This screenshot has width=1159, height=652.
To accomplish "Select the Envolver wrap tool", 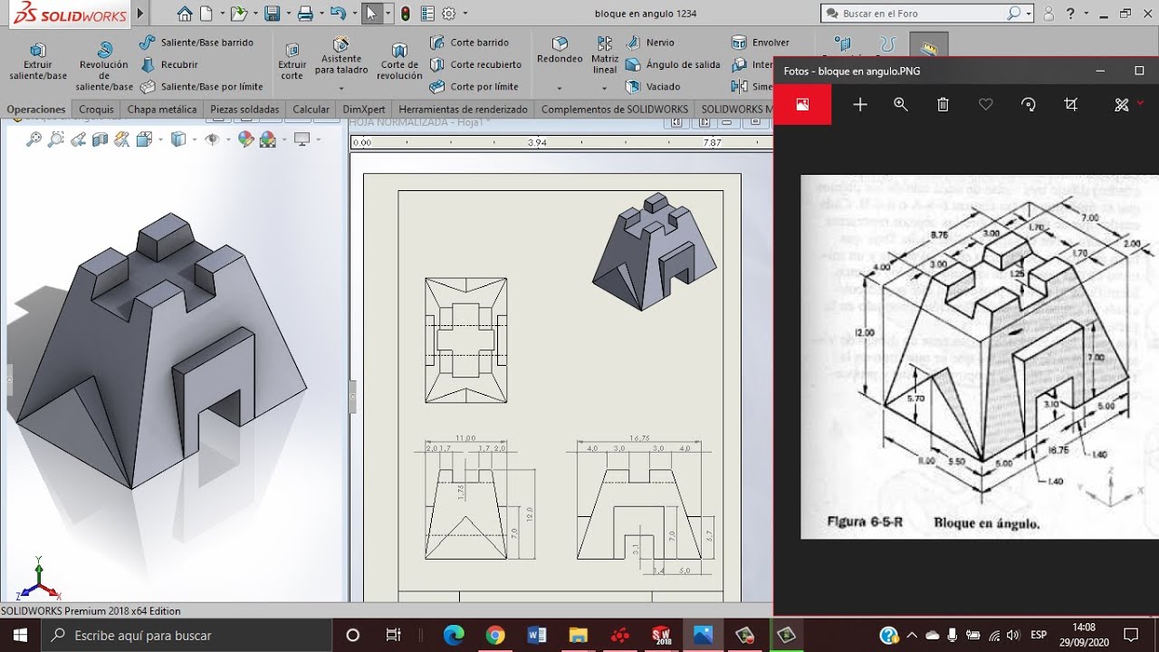I will pos(761,43).
